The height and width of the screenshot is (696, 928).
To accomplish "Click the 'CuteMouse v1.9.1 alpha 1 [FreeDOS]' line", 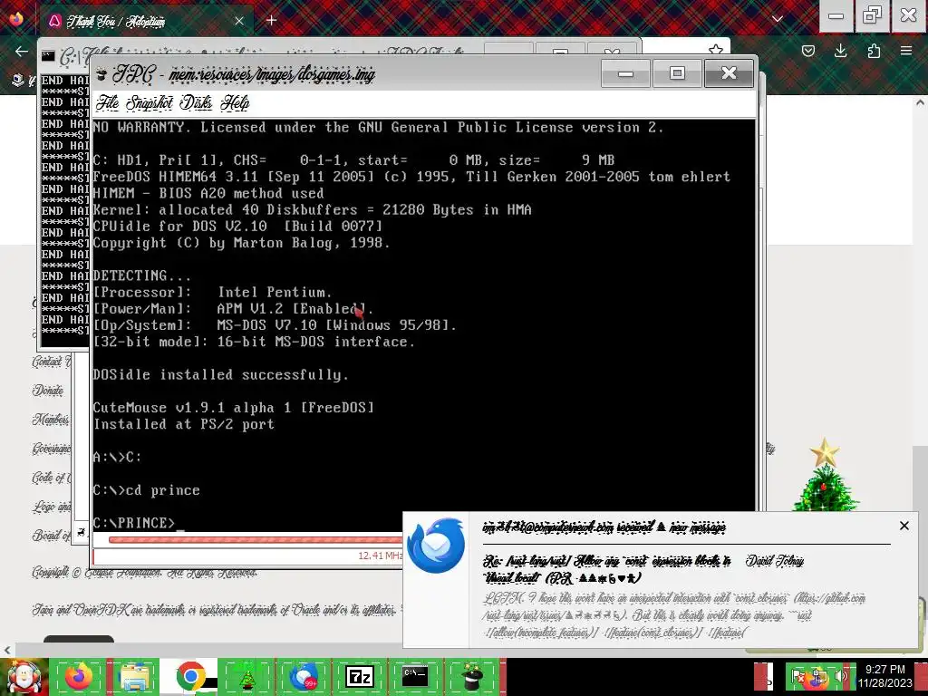I will [x=234, y=408].
